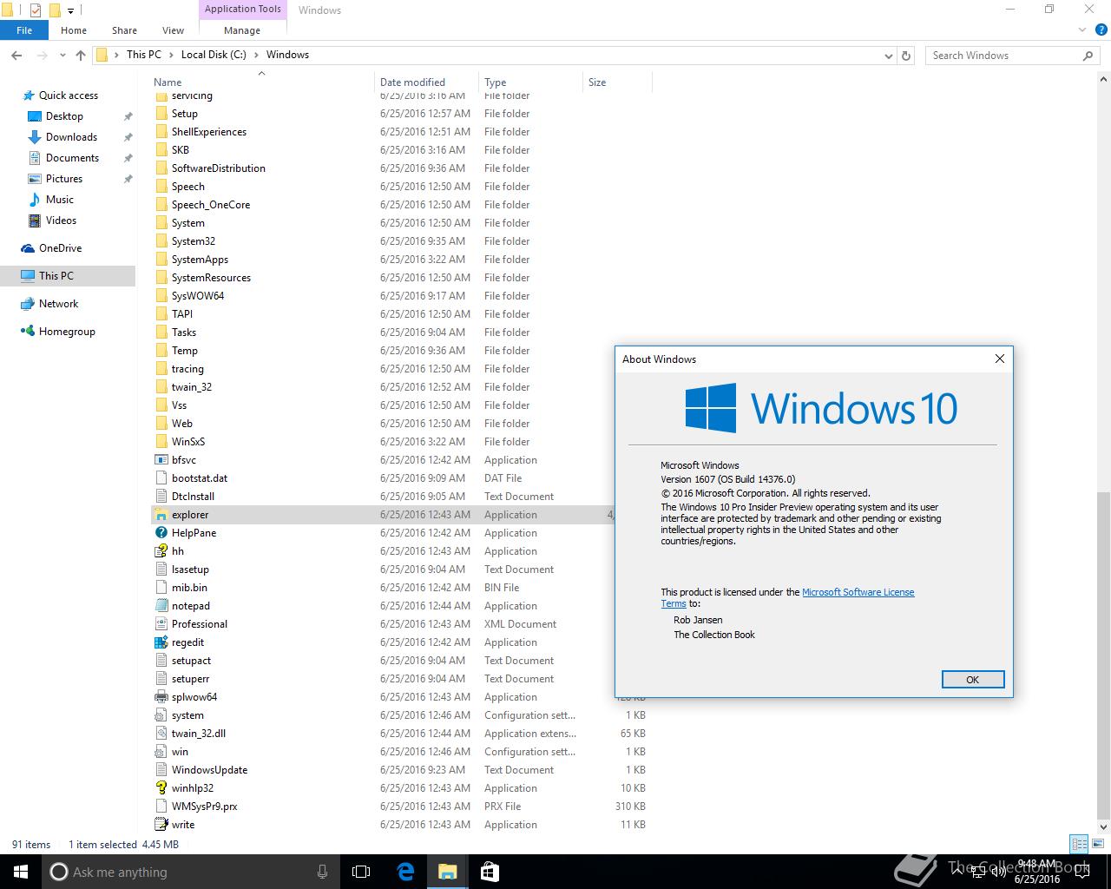Expand the Local Disk (C:) breadcrumb chevron
The height and width of the screenshot is (889, 1111).
[x=255, y=55]
